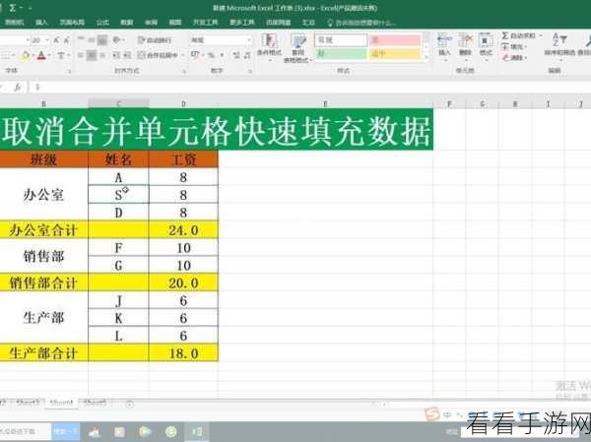Switch to the Sheet3 worksheet tab
591x442 pixels.
(x=28, y=404)
